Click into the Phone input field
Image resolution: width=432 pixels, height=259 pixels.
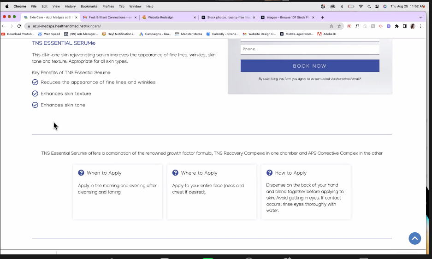[310, 50]
